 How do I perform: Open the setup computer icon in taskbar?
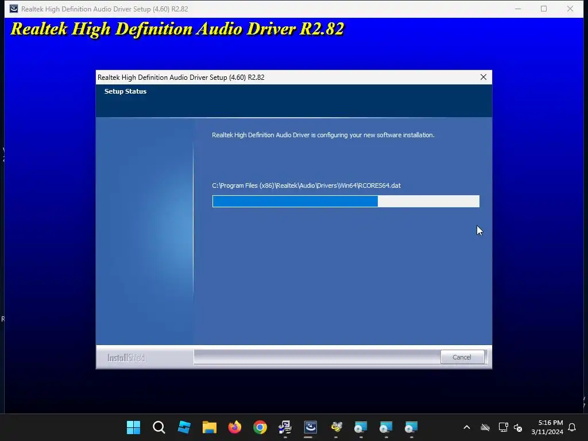click(285, 427)
